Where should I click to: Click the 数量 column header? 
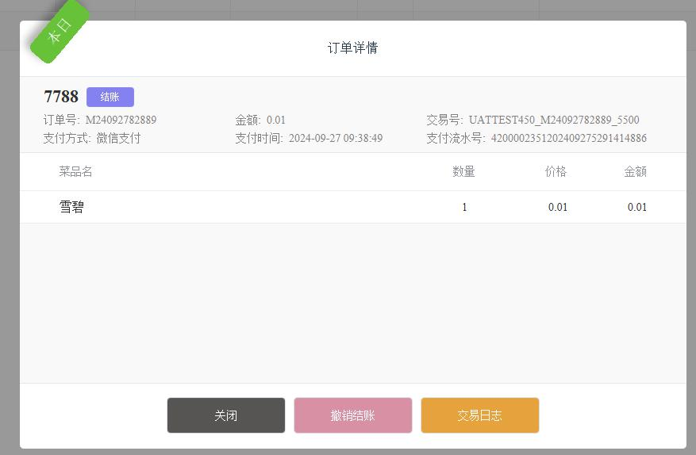(x=463, y=171)
